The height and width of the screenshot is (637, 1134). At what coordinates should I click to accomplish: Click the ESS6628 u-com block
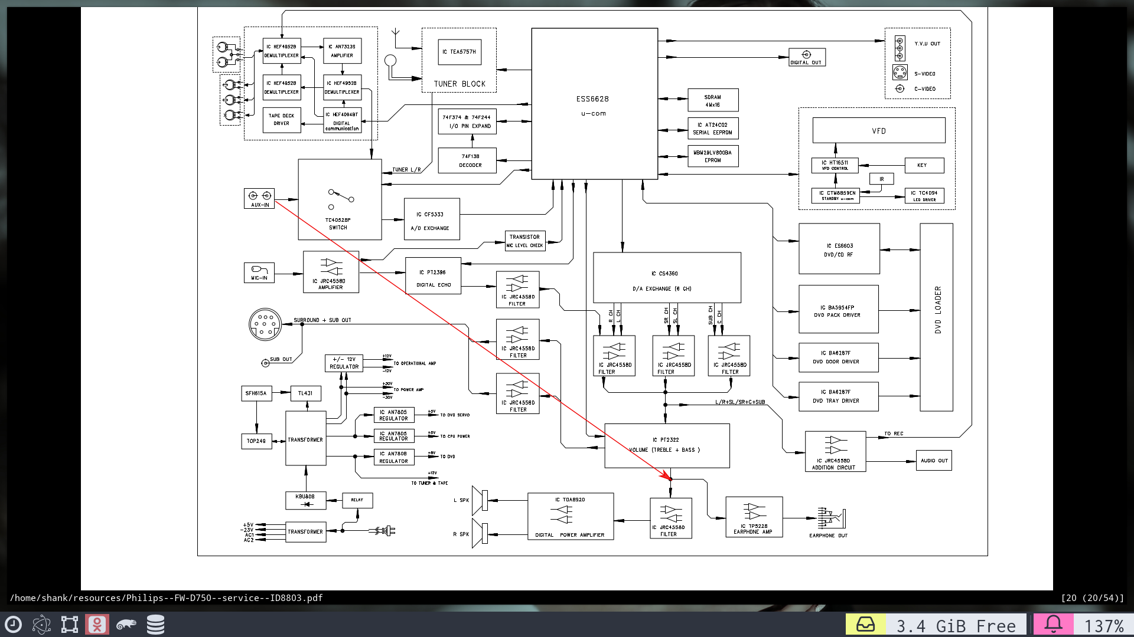(x=594, y=104)
